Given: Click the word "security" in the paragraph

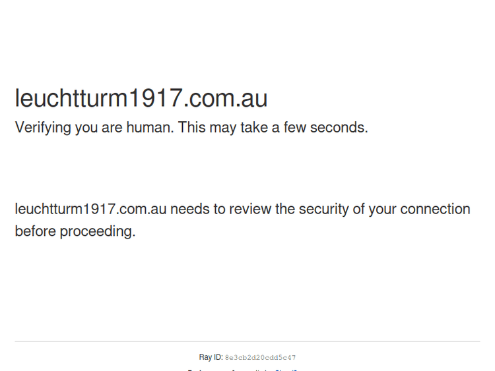Looking at the screenshot, I should click(323, 210).
